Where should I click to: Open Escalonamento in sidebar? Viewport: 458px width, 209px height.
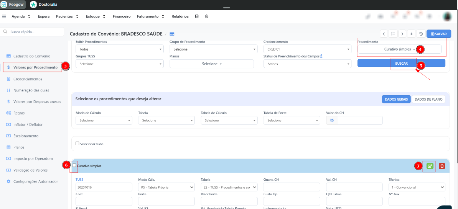coord(26,136)
